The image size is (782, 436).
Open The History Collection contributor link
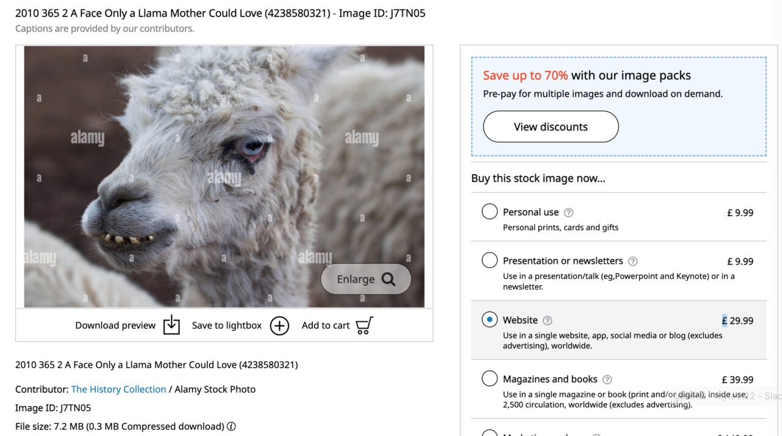pyautogui.click(x=119, y=389)
